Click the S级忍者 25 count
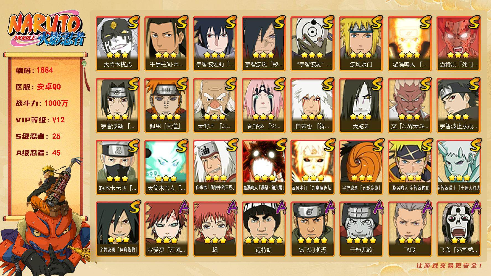 pos(38,136)
